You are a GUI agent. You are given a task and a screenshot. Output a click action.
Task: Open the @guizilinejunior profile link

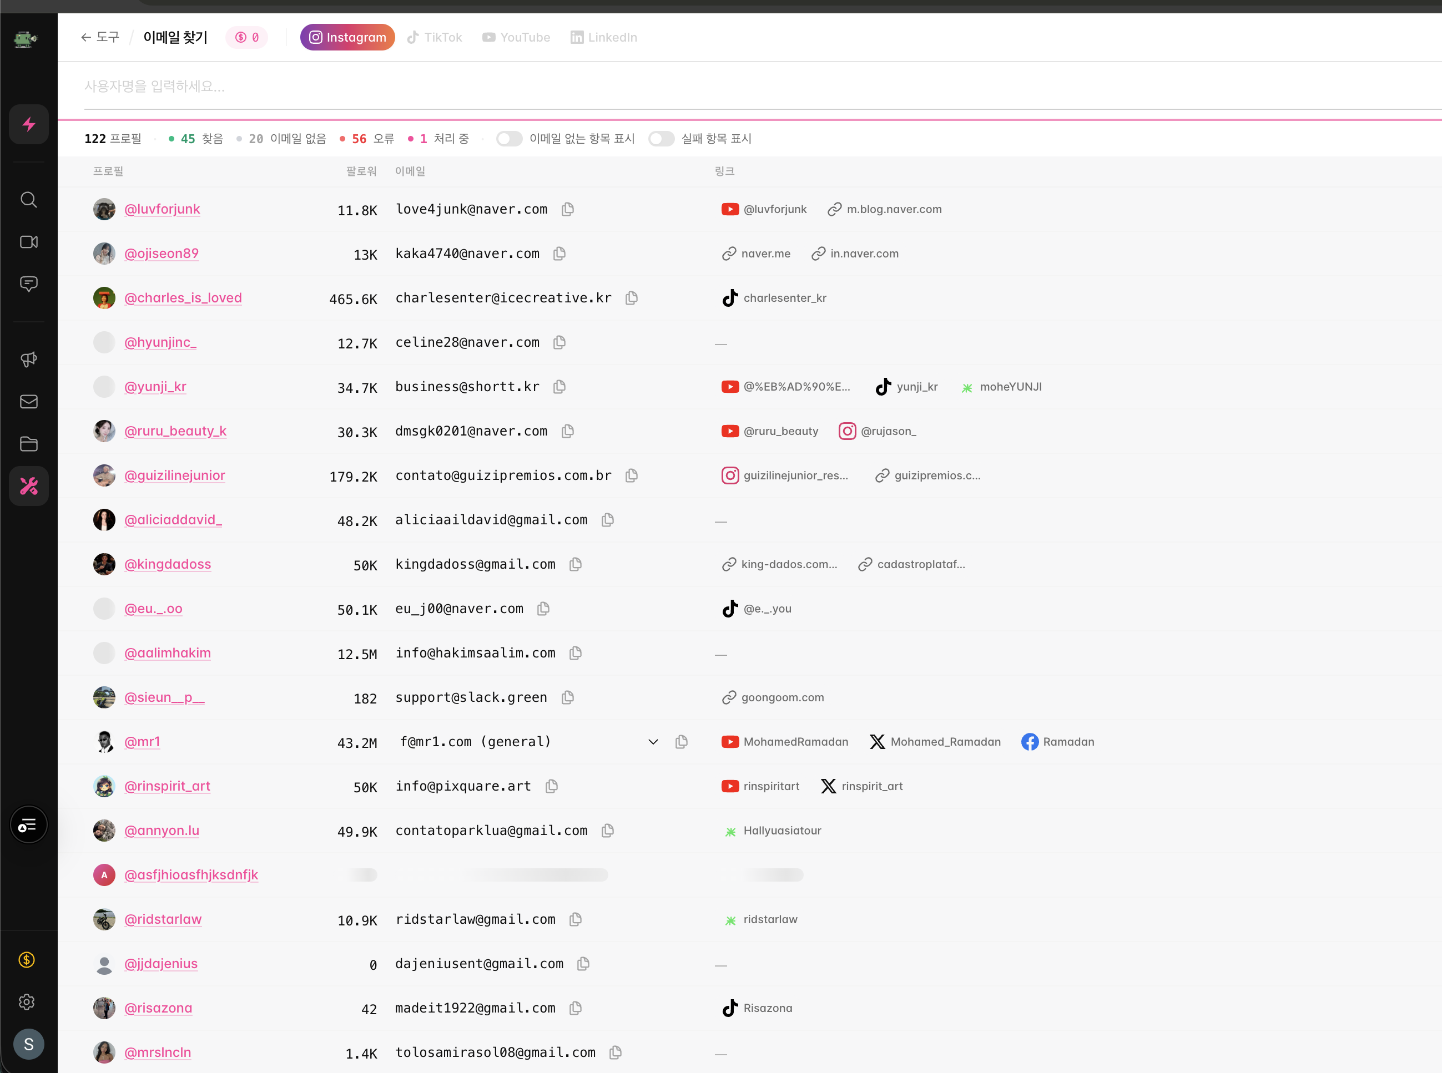pos(174,475)
